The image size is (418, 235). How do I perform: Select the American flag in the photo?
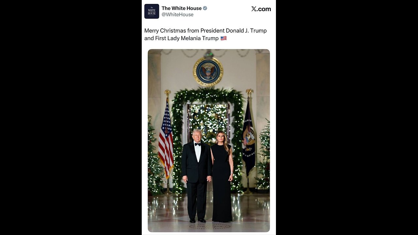tap(166, 139)
